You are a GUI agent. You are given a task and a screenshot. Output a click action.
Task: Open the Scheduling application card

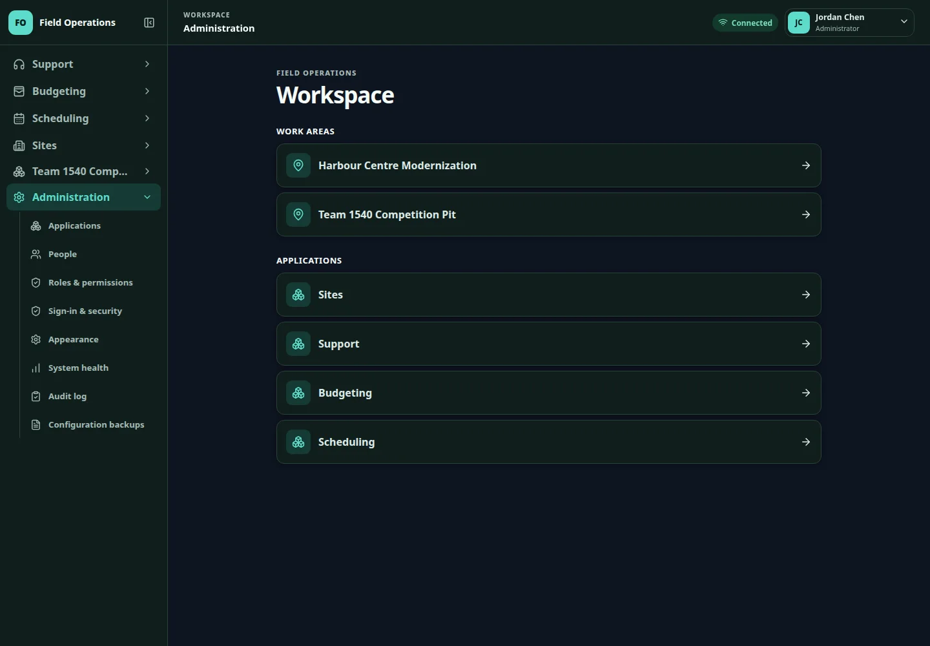point(549,442)
